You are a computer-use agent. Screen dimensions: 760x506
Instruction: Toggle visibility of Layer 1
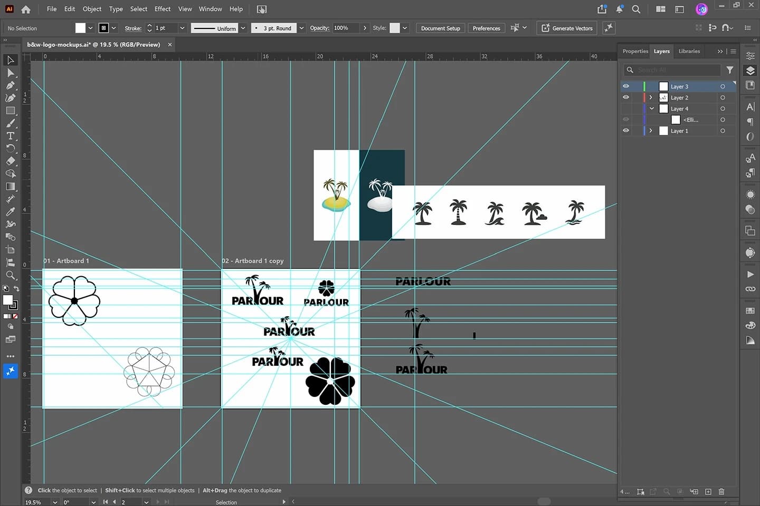coord(626,131)
